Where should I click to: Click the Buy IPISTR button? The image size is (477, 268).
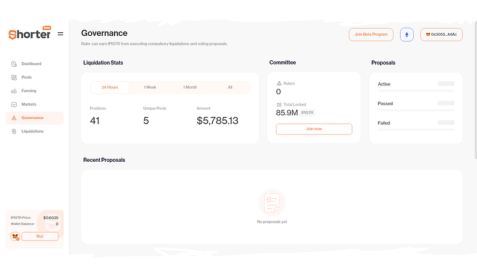coord(40,236)
